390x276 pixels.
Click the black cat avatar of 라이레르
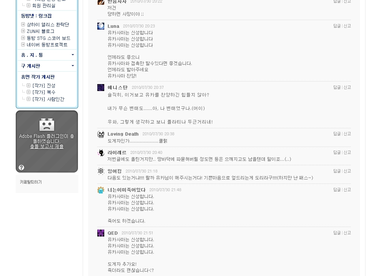tap(101, 153)
